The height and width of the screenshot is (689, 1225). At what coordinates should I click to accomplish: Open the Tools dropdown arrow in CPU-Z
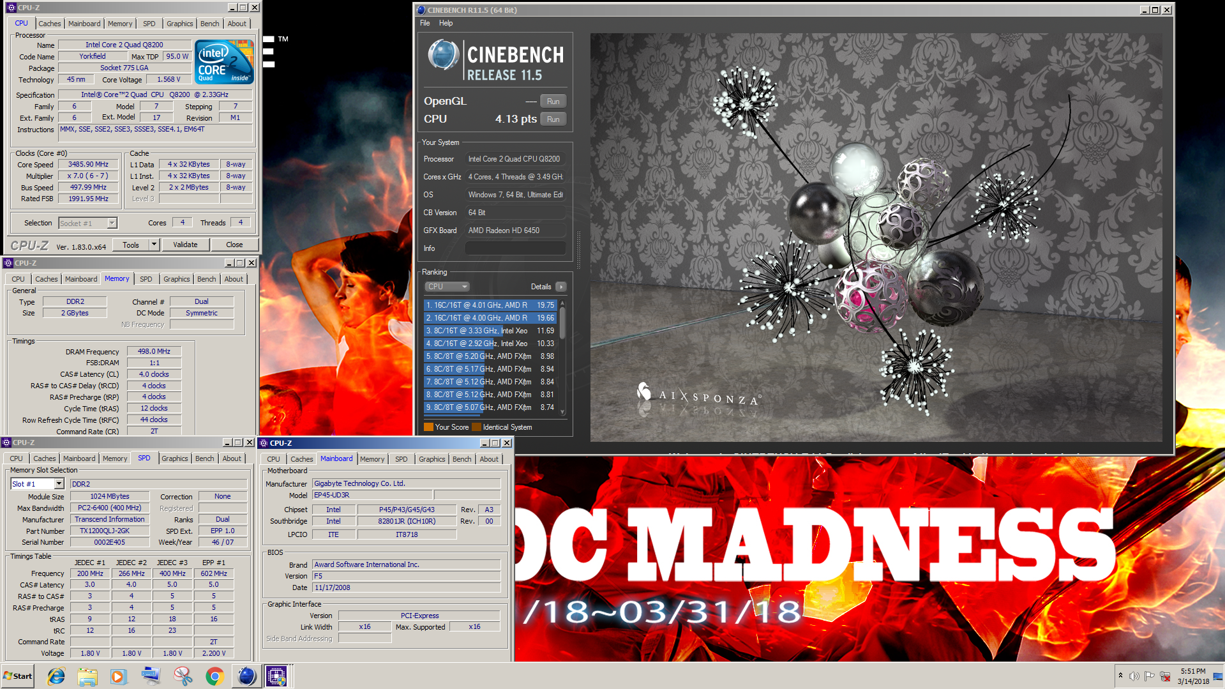[154, 245]
